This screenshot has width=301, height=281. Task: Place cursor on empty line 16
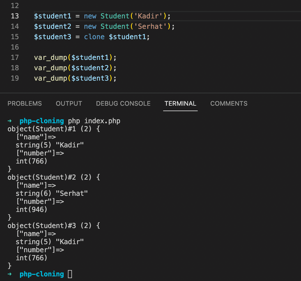86,47
